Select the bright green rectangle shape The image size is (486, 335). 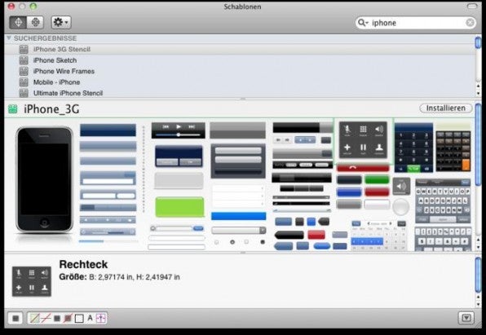[179, 207]
